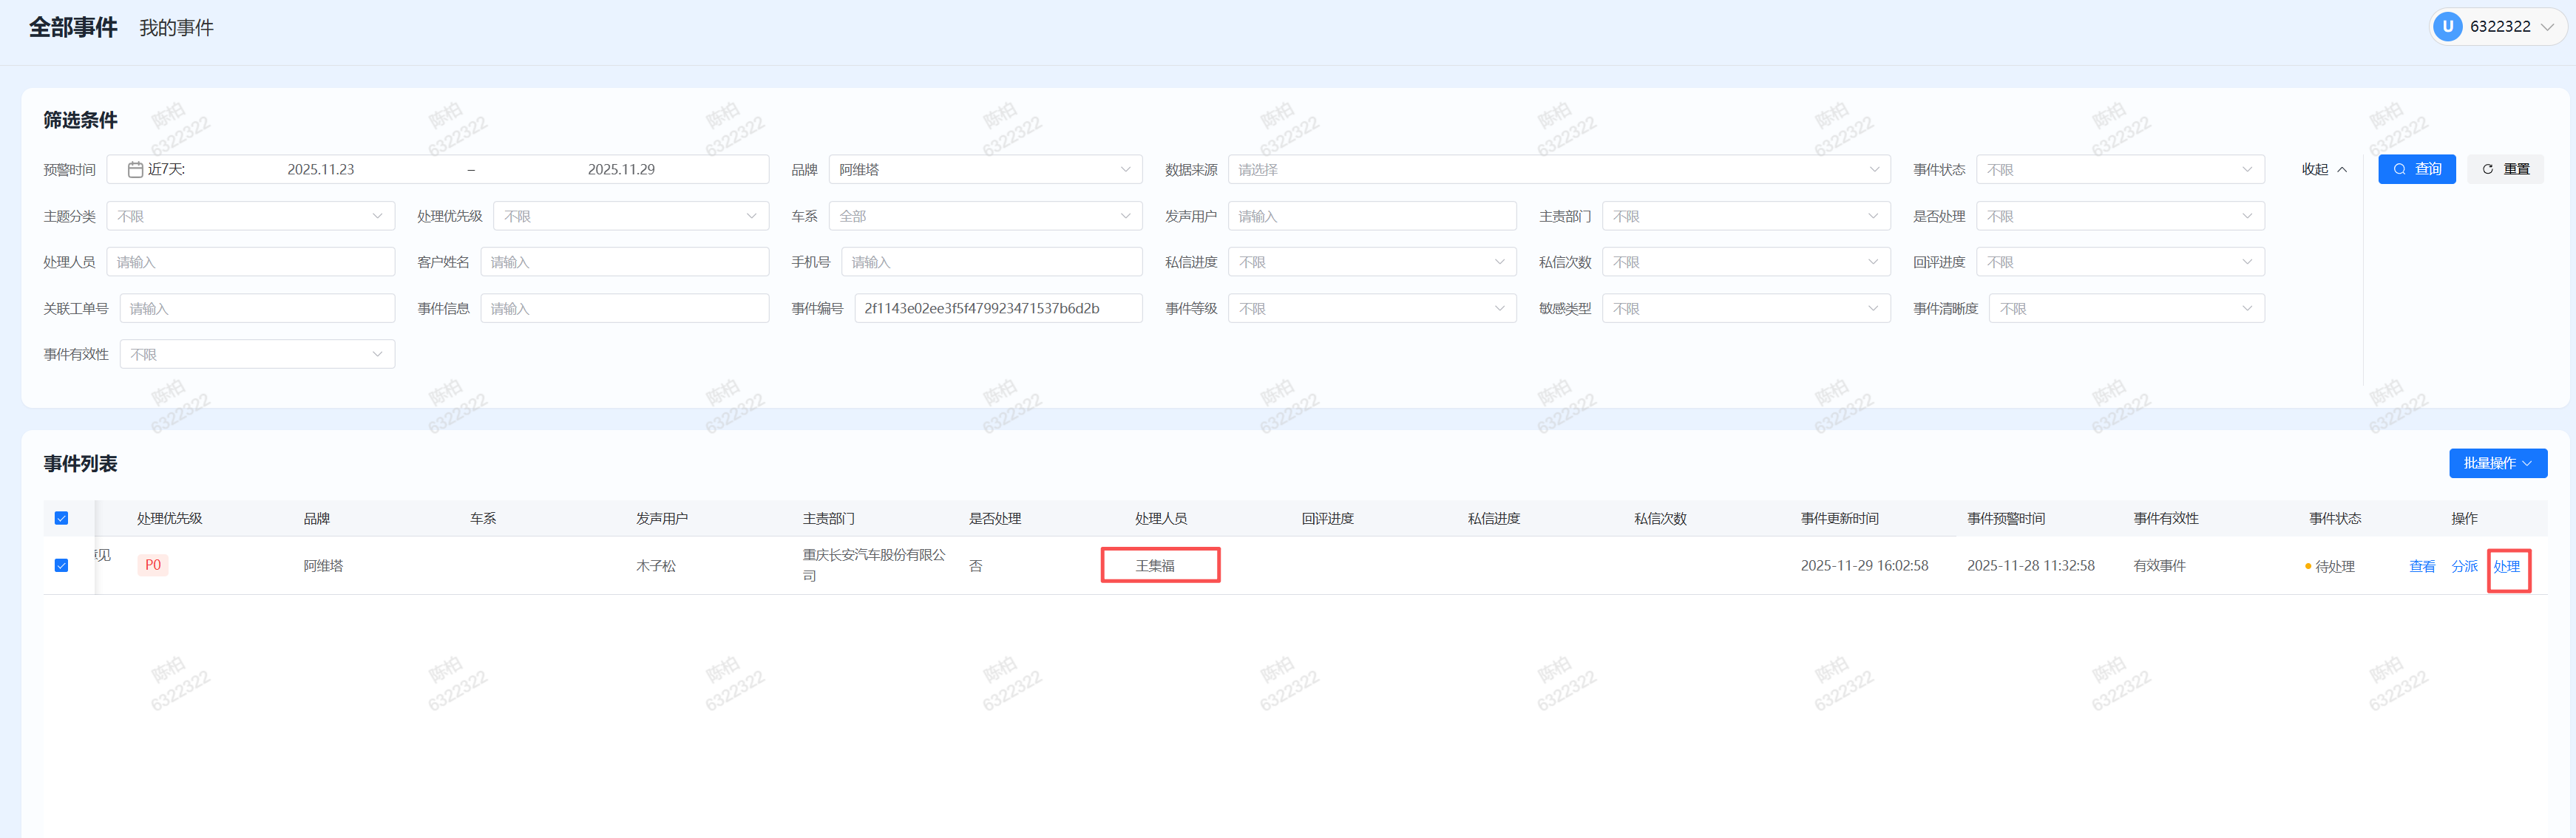Uncheck the select-all checkbox in table header
The width and height of the screenshot is (2576, 838).
pyautogui.click(x=61, y=518)
